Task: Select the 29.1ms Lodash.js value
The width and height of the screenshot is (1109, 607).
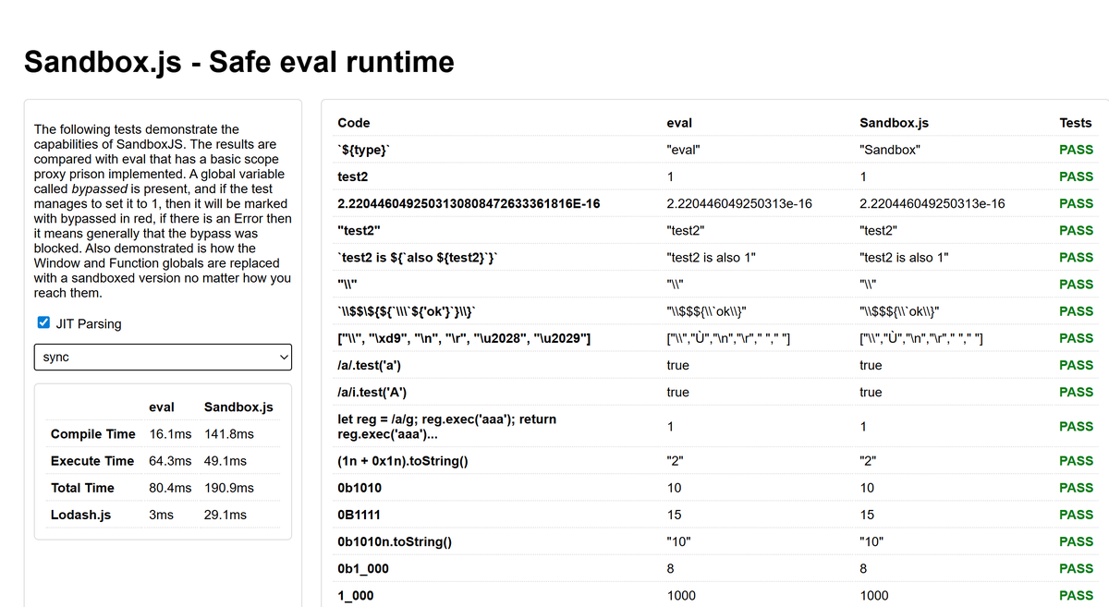Action: [225, 514]
